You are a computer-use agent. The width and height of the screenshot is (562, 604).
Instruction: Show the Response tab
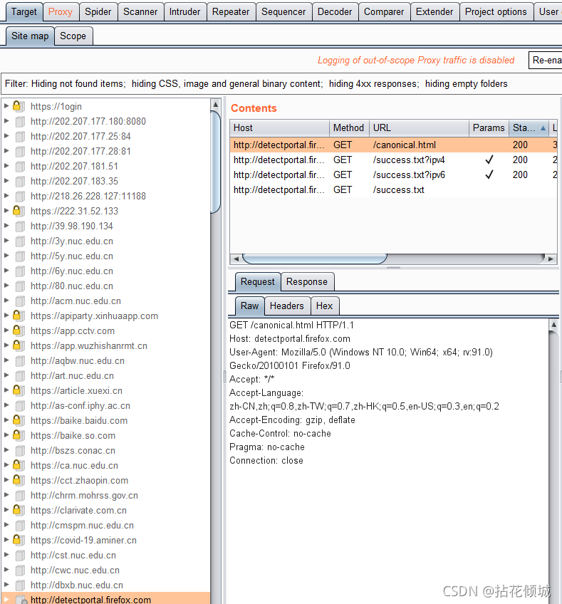[x=307, y=282]
